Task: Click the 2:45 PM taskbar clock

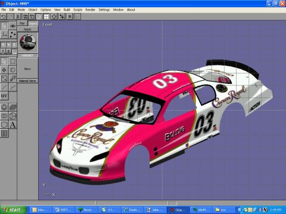Action: (x=276, y=210)
